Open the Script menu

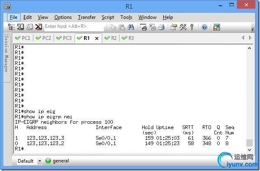coord(108,17)
